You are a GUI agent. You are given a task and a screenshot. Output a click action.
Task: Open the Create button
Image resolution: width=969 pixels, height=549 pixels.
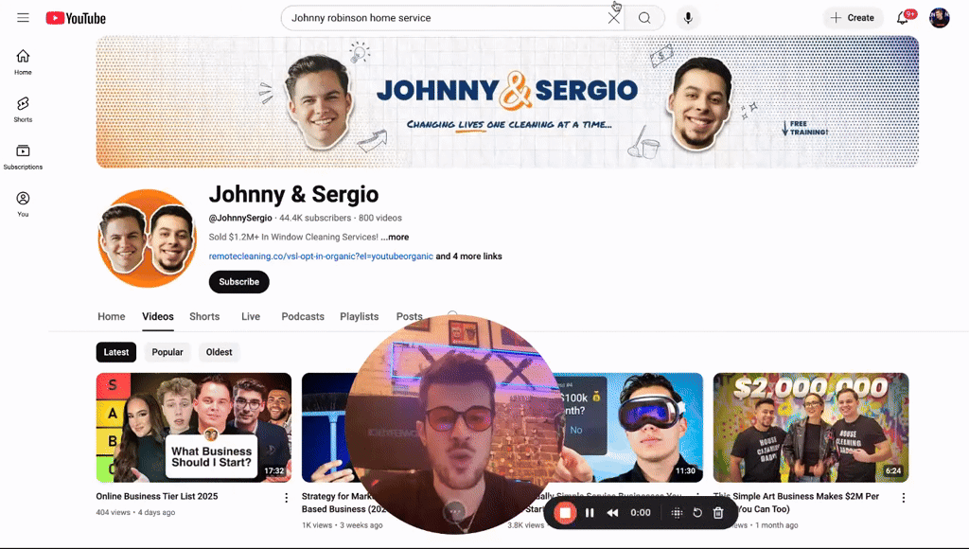click(853, 18)
